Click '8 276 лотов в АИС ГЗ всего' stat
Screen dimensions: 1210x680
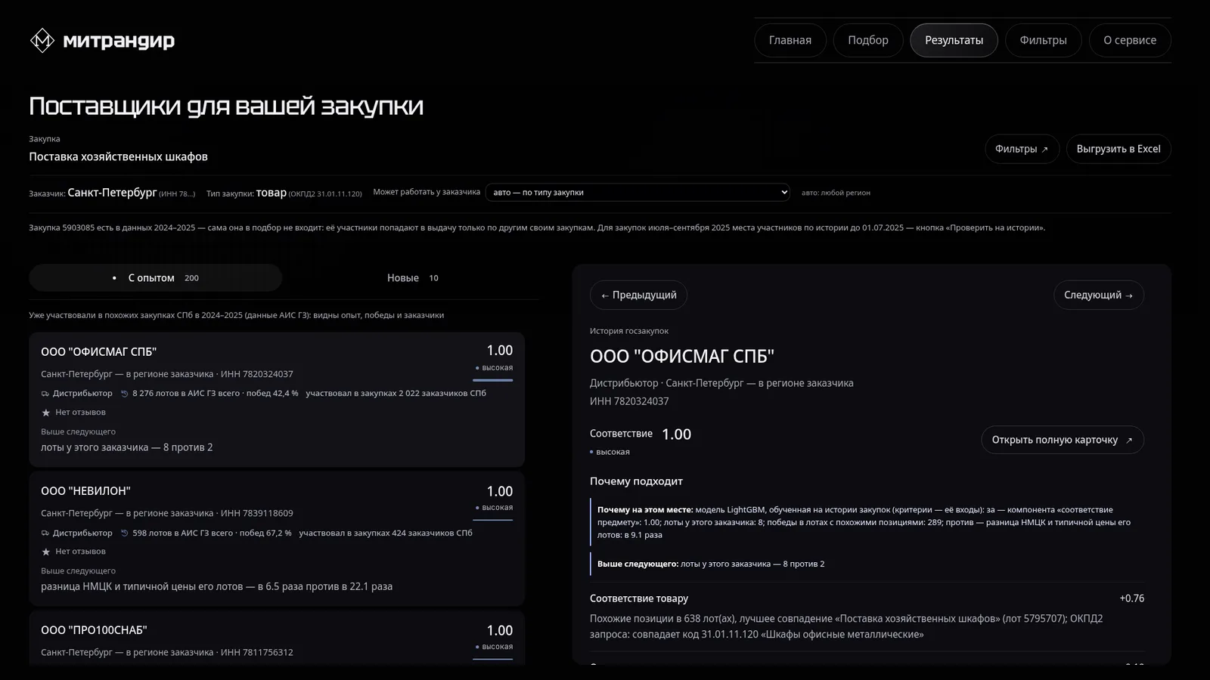point(186,394)
